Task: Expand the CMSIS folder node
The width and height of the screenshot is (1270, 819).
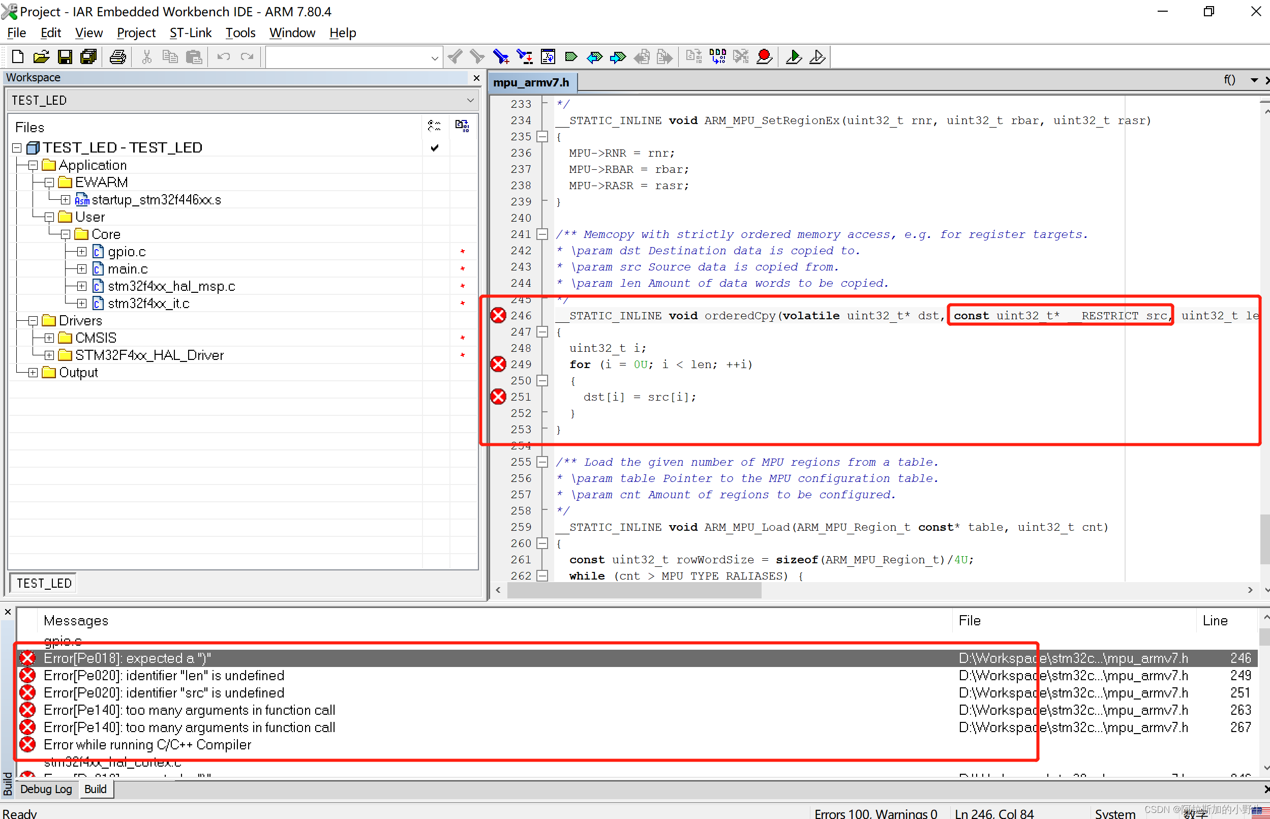Action: click(49, 338)
